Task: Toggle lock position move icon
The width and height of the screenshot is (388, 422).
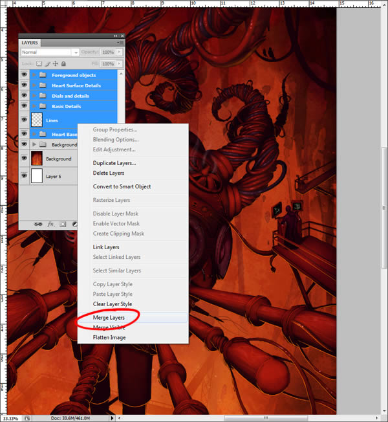Action: 56,63
